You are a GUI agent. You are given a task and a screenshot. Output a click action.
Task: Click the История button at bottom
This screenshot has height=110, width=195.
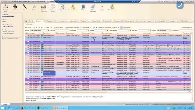[x=5, y=104]
